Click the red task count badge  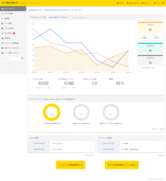click(14, 33)
